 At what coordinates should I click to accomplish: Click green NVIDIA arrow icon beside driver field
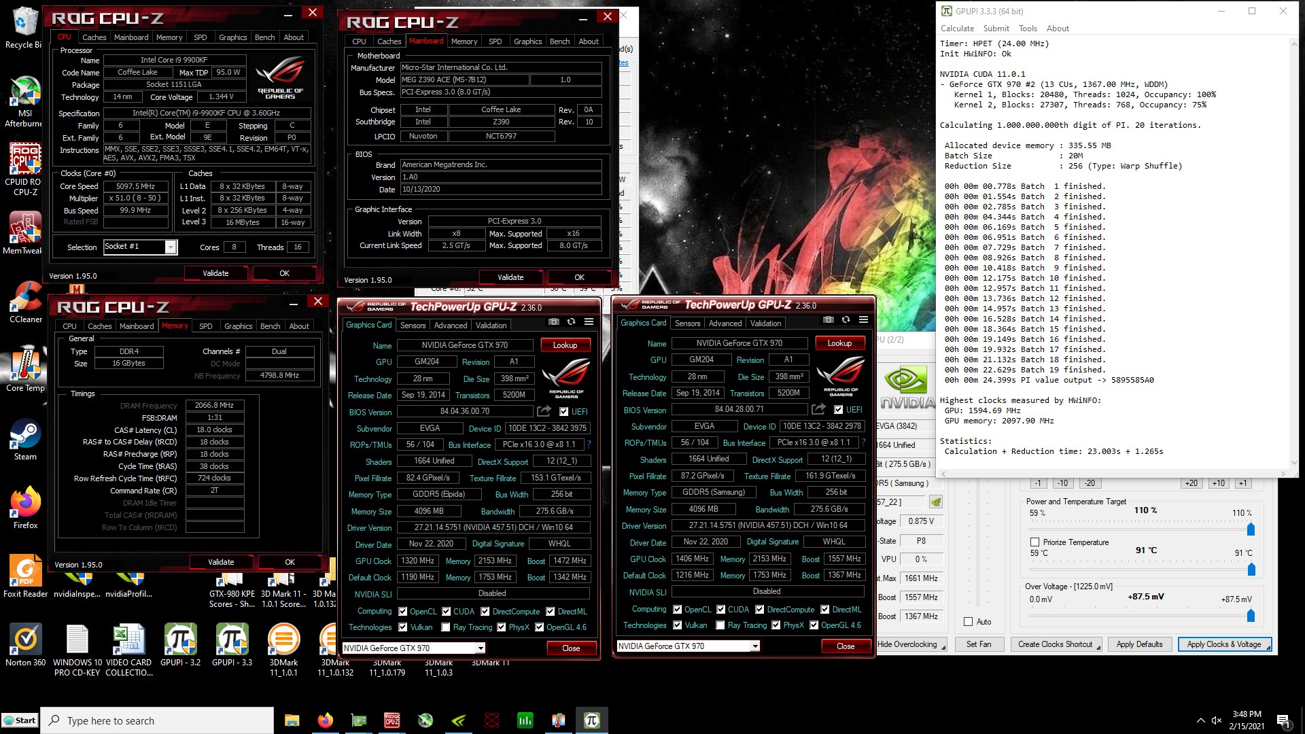coord(936,502)
